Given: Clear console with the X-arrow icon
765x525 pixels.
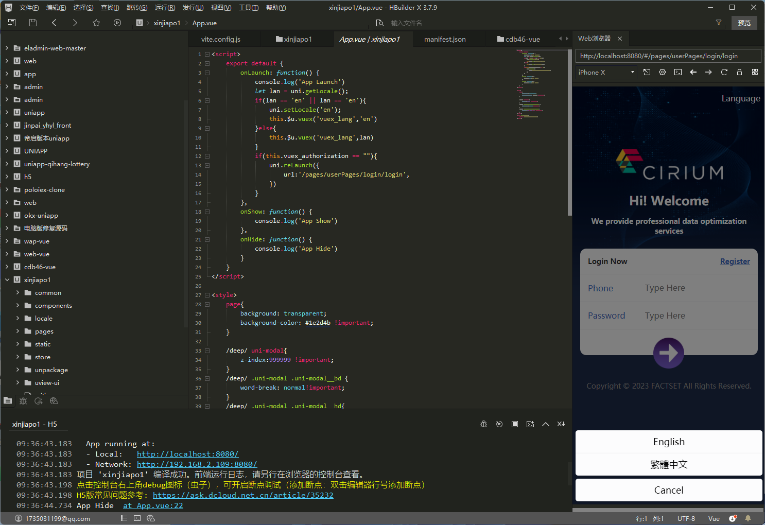Looking at the screenshot, I should (561, 424).
